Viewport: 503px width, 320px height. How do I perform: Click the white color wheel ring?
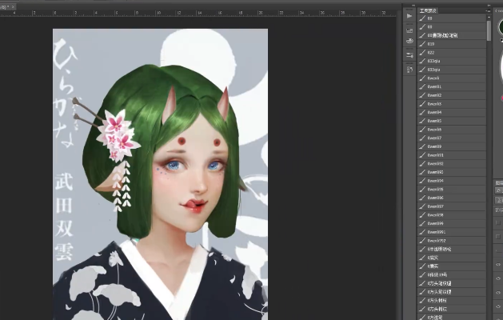[501, 67]
